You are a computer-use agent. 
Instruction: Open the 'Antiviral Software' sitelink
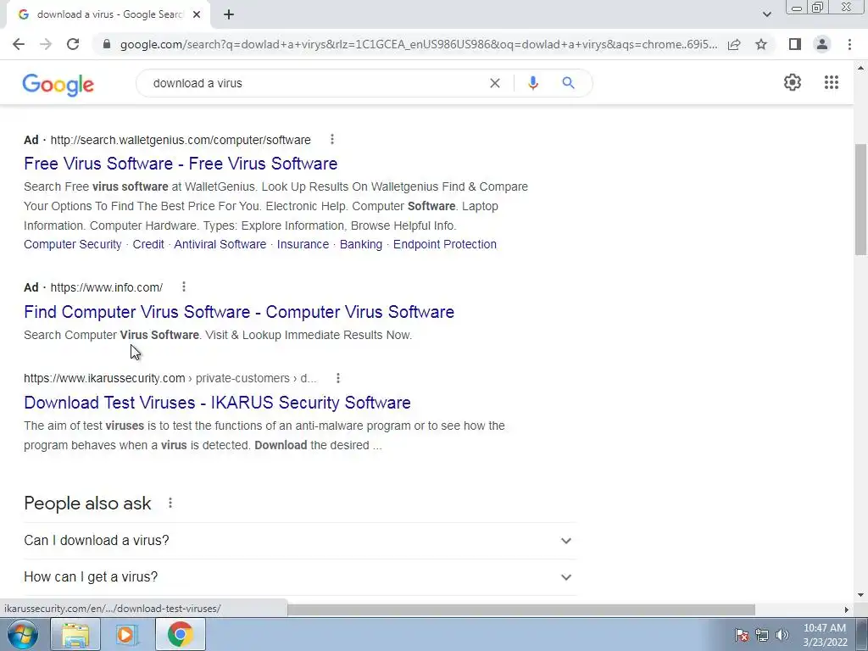[220, 244]
